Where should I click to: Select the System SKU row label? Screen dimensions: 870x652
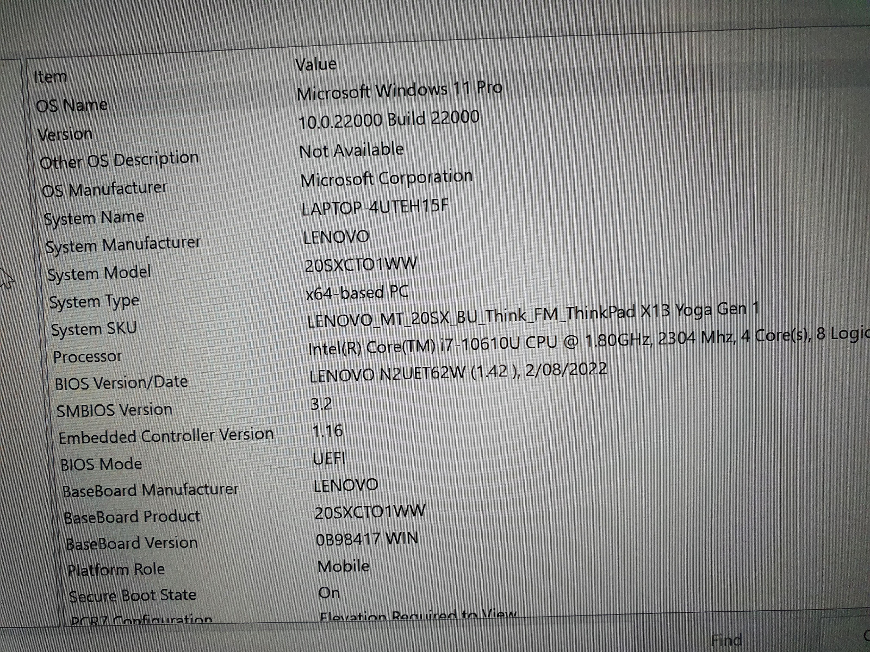(94, 329)
